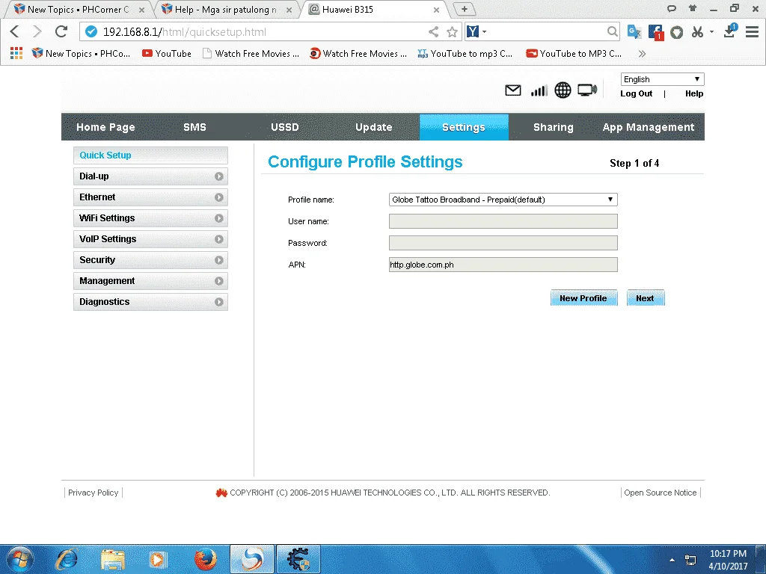Click the scissors screenshot extension icon

click(698, 31)
